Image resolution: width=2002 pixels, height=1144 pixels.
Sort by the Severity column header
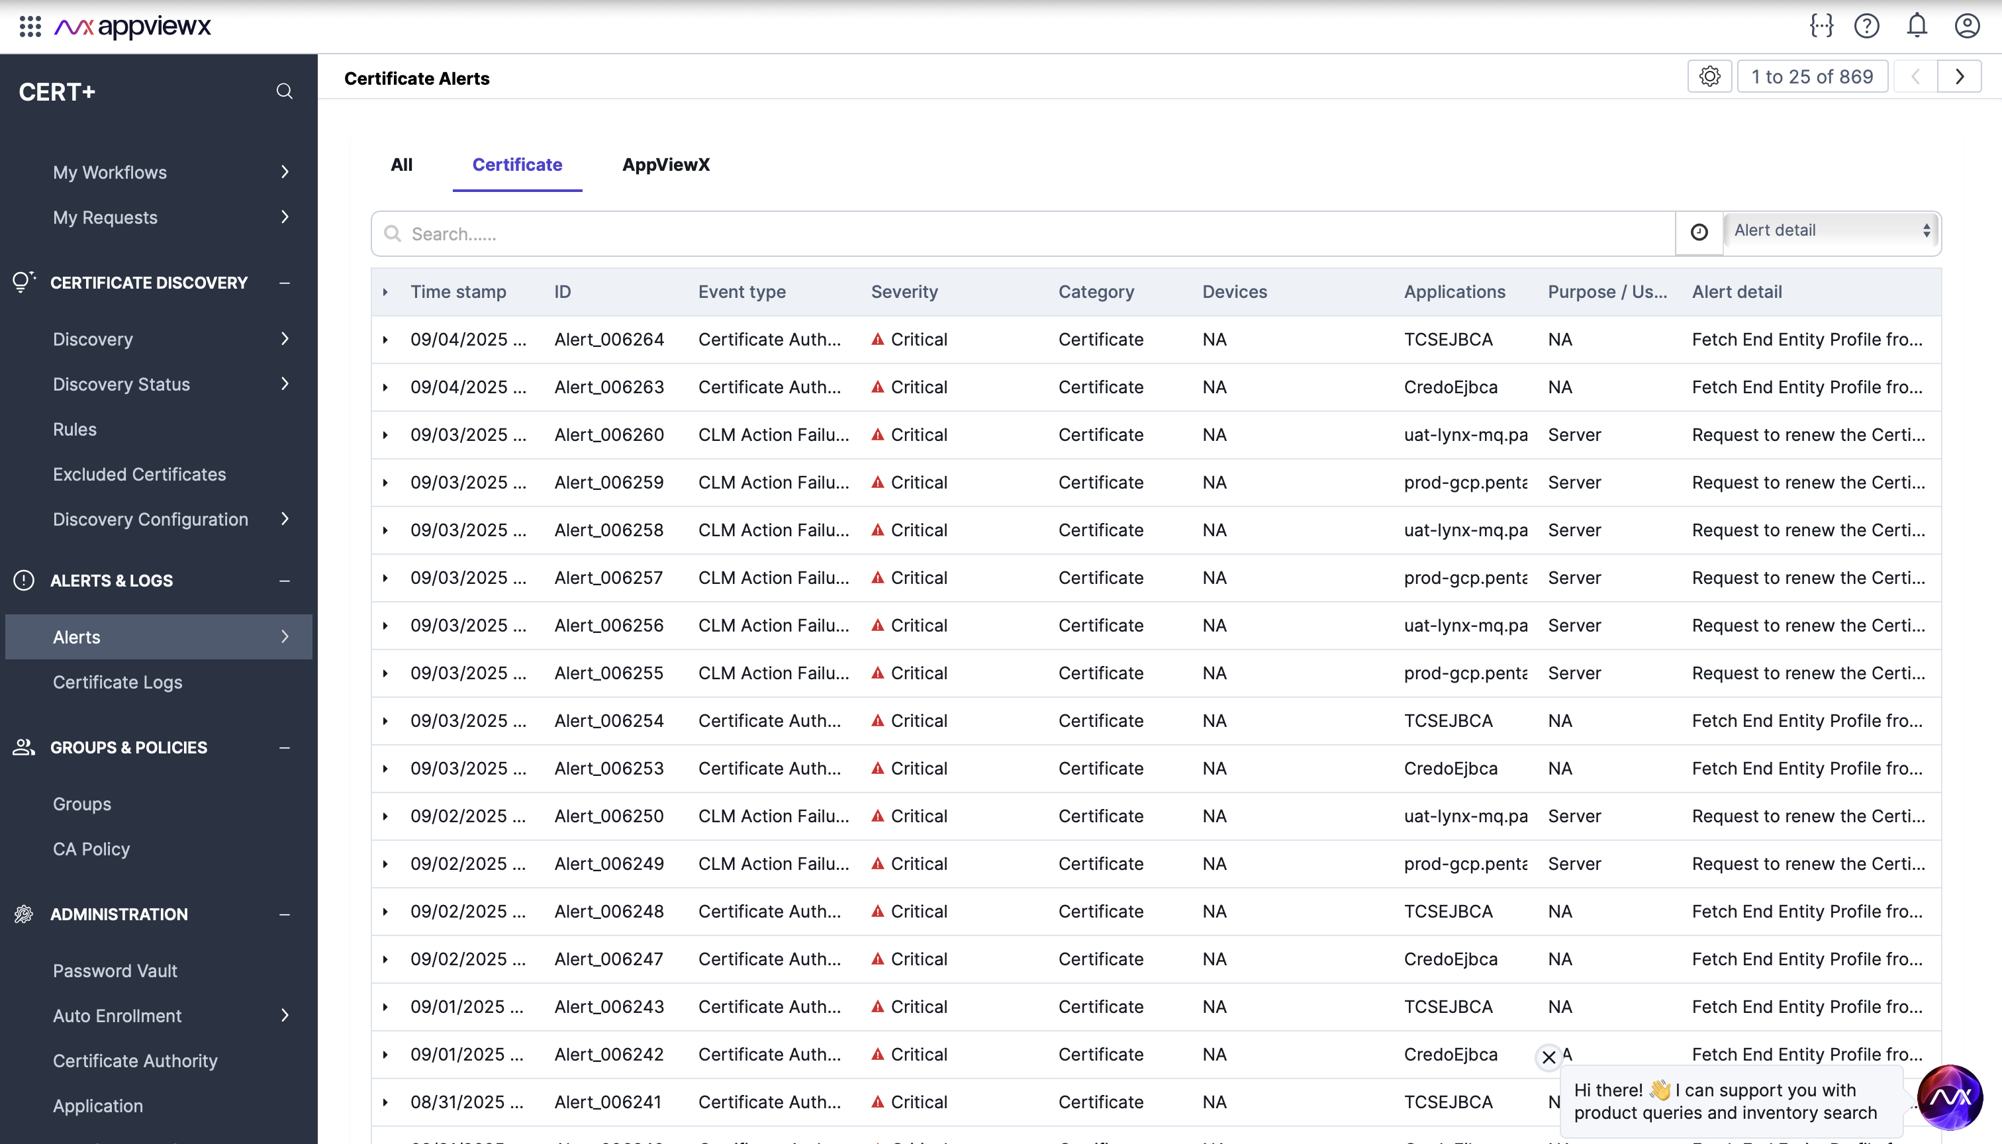(904, 291)
